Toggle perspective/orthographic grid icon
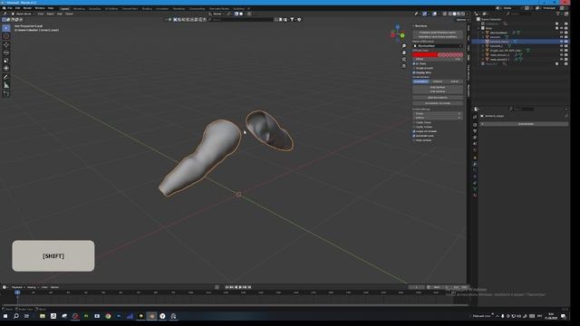This screenshot has width=580, height=326. point(404,66)
